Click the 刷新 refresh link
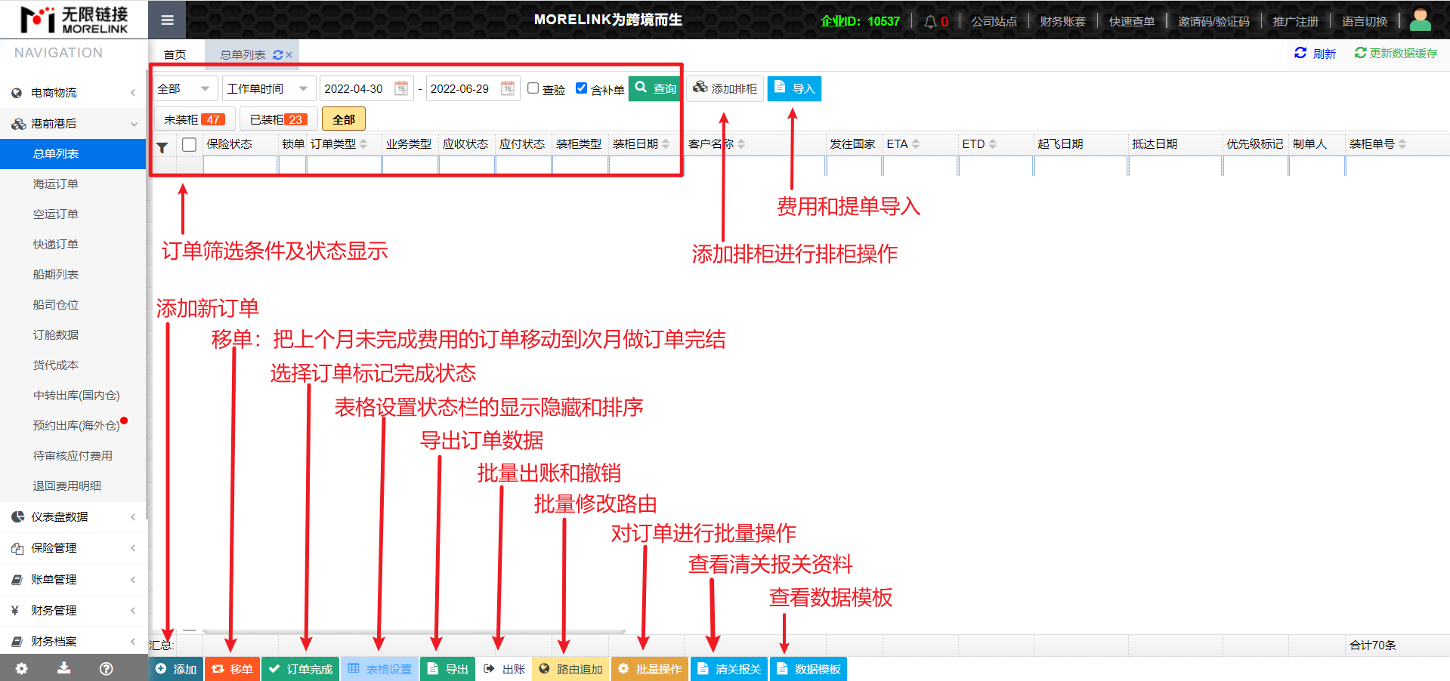This screenshot has height=681, width=1450. pyautogui.click(x=1315, y=54)
